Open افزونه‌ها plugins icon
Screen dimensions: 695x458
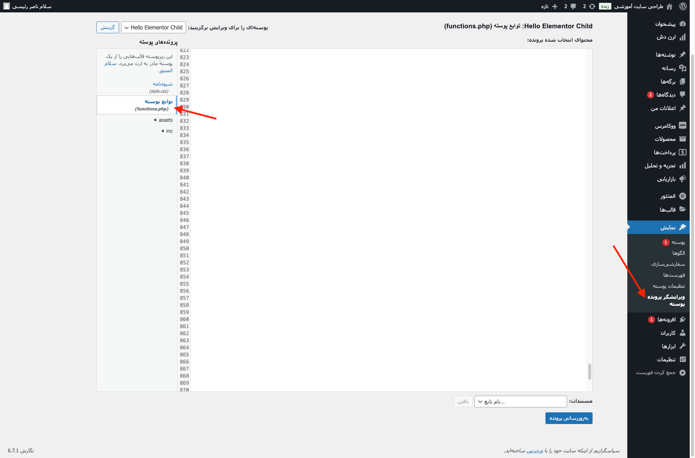pos(683,319)
